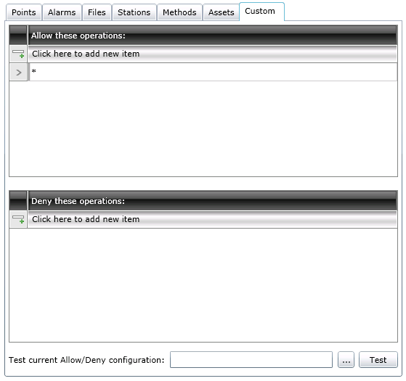The height and width of the screenshot is (381, 406).
Task: Switch to the Alarms tab
Action: [x=62, y=12]
